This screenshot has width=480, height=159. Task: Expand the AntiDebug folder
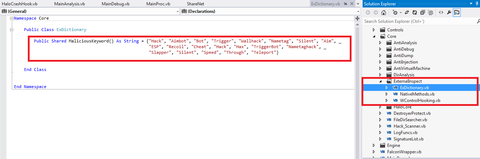pos(380,49)
